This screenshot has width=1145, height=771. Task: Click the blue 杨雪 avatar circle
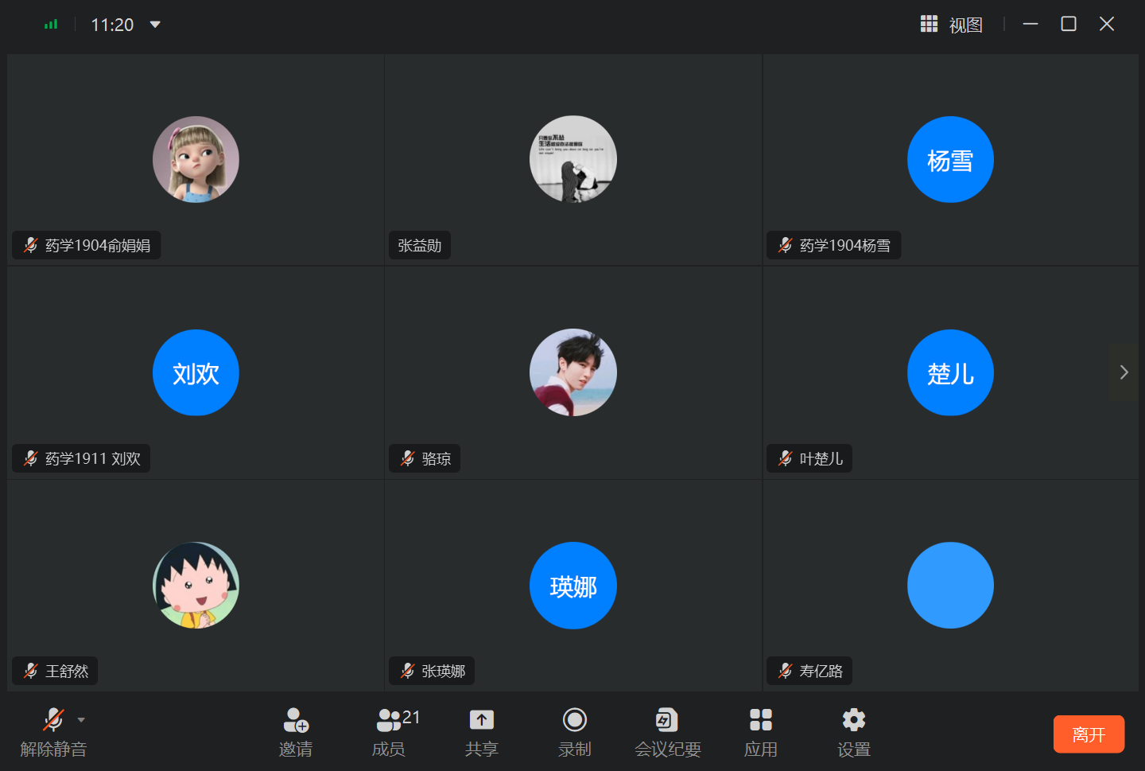tap(950, 160)
